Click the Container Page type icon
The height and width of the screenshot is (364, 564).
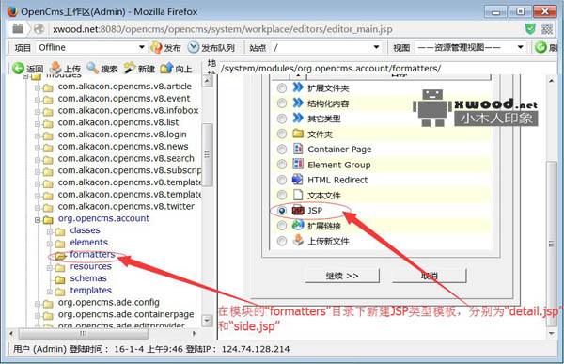point(298,149)
